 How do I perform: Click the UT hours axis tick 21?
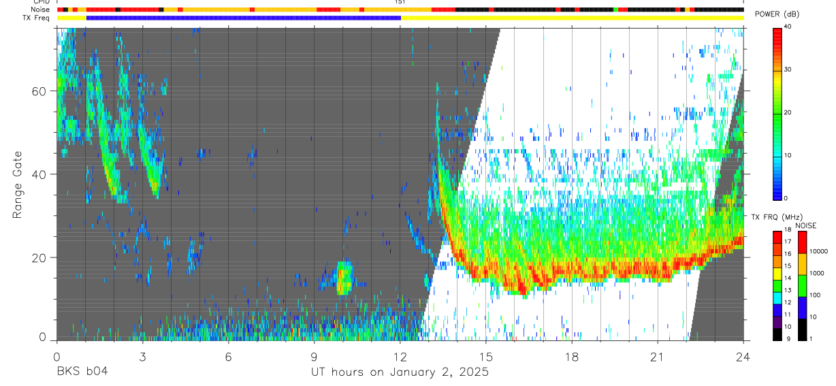658,356
